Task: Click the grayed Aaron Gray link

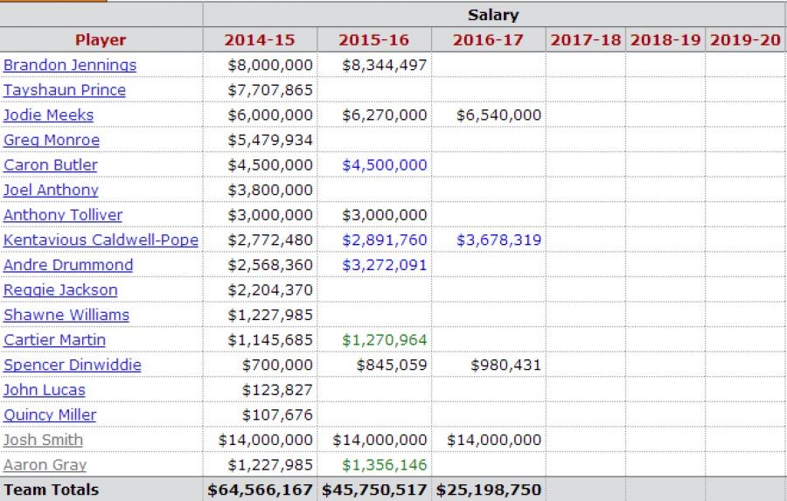Action: coord(45,465)
